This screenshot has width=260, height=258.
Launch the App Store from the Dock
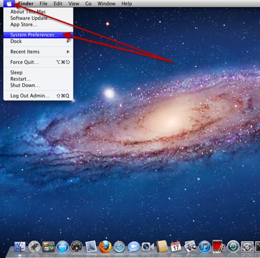pos(62,247)
